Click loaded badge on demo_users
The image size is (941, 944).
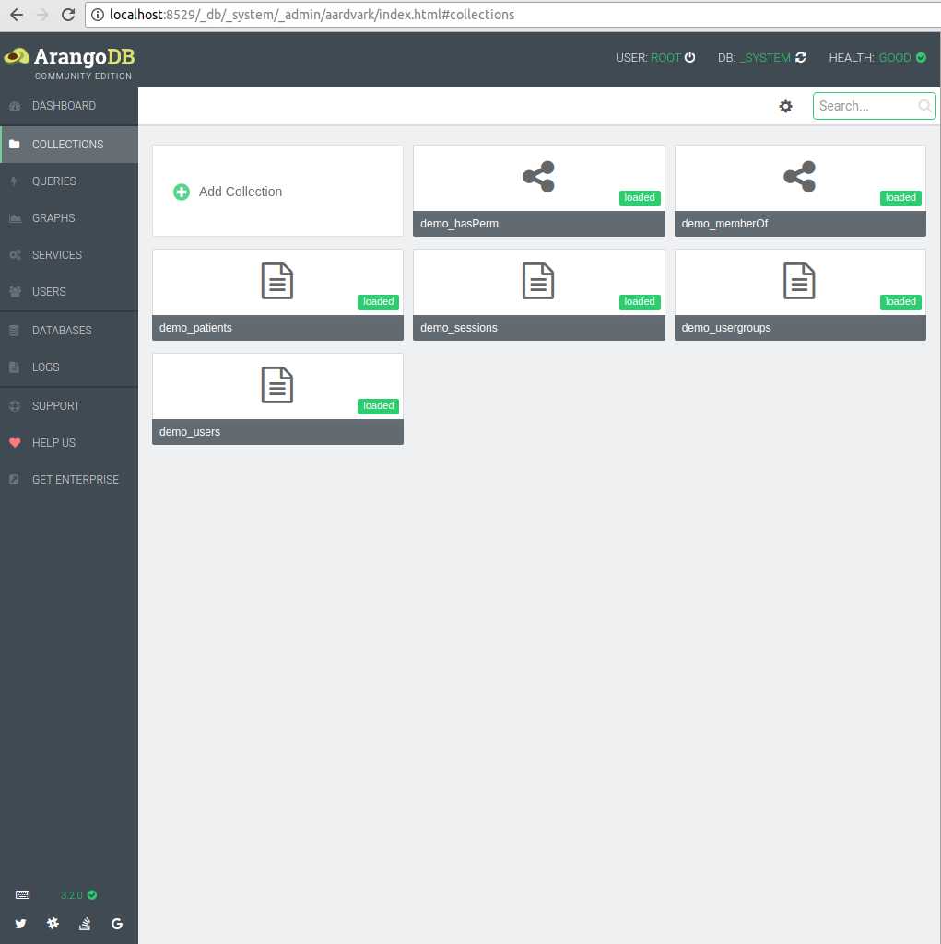tap(378, 406)
